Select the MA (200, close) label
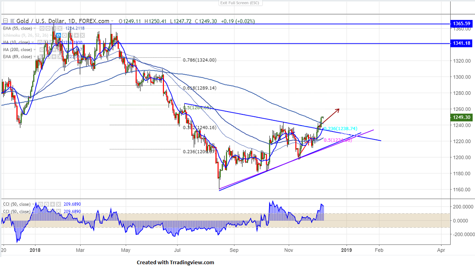 pos(17,50)
